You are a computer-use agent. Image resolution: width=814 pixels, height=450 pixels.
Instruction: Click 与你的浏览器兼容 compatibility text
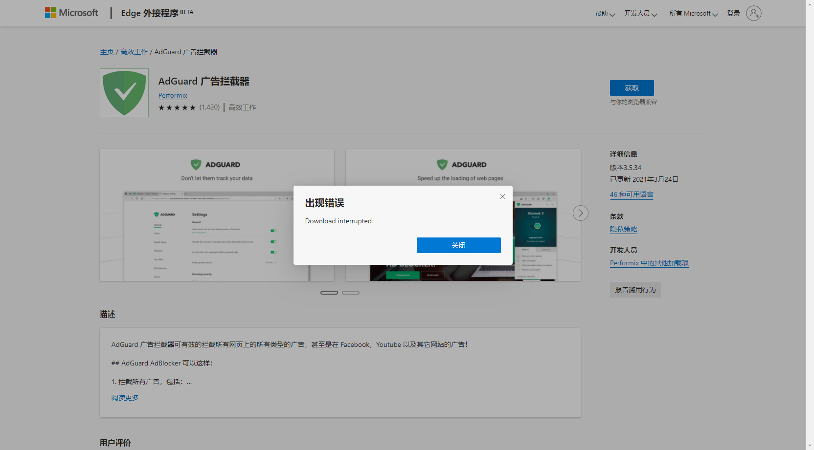coord(633,102)
